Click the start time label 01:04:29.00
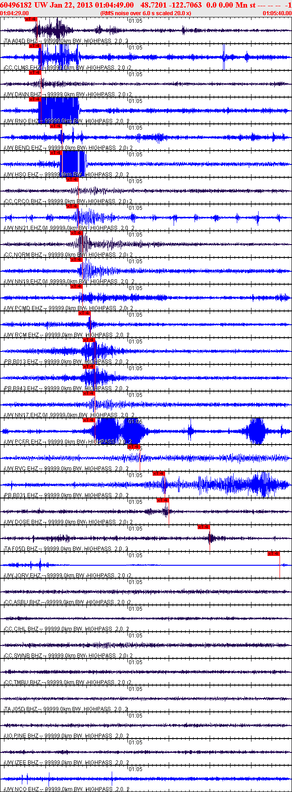 (x=14, y=13)
